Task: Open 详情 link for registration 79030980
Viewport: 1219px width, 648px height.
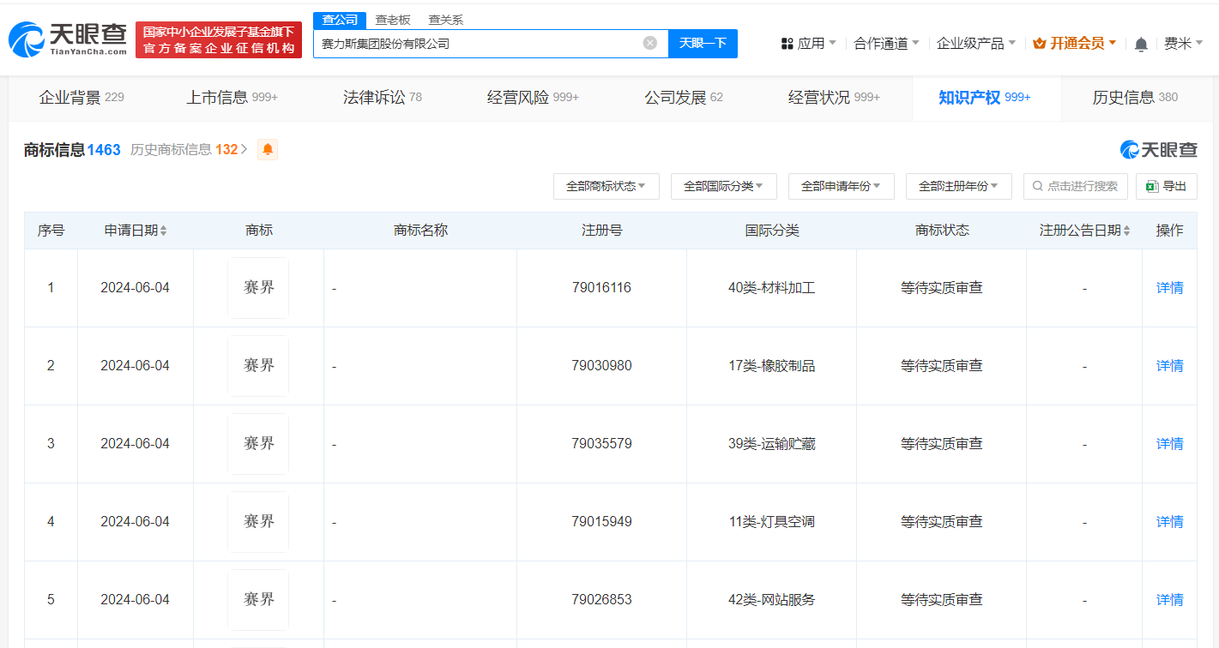Action: point(1169,366)
